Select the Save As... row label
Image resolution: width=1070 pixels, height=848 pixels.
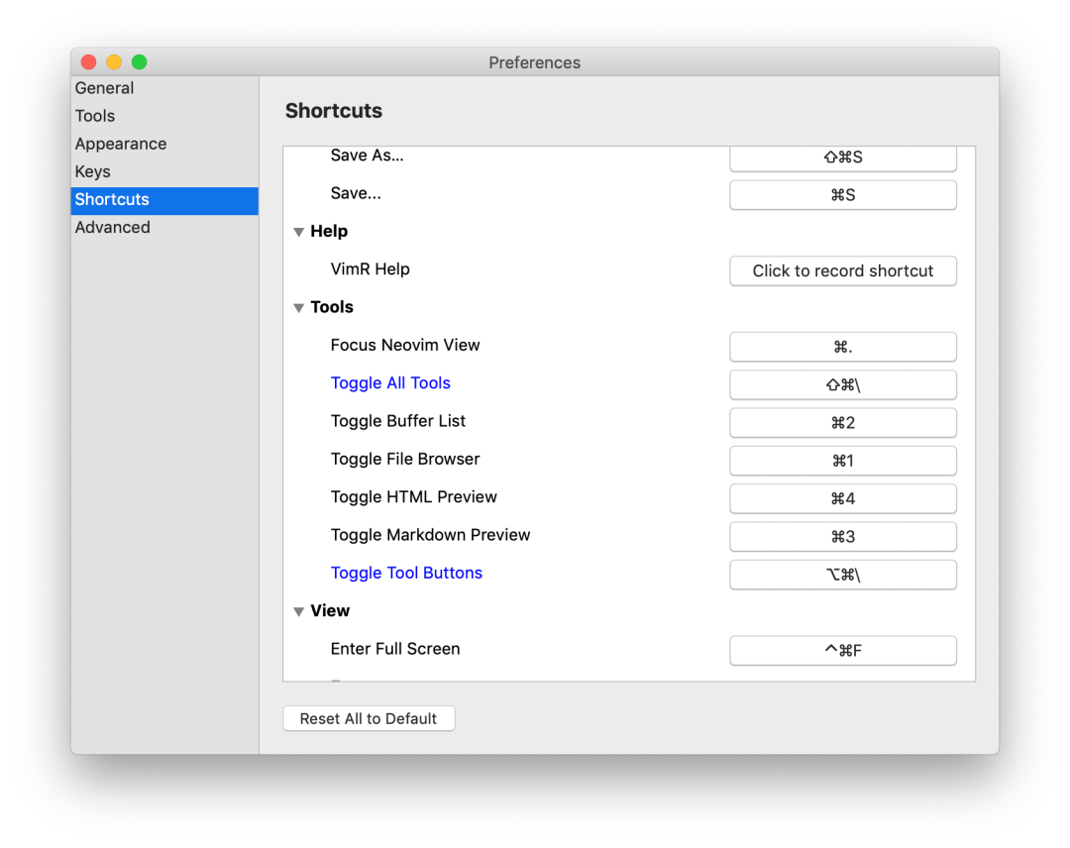click(x=368, y=156)
